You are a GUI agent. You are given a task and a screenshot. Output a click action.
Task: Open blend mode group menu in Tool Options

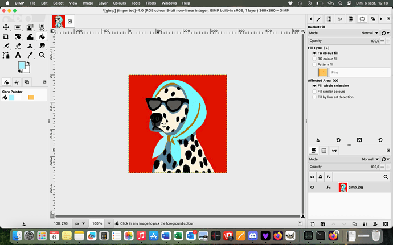386,33
